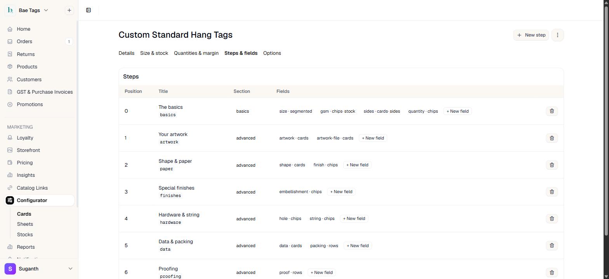Click the Insights chart icon
Screen dimensions: 609x279
10,175
